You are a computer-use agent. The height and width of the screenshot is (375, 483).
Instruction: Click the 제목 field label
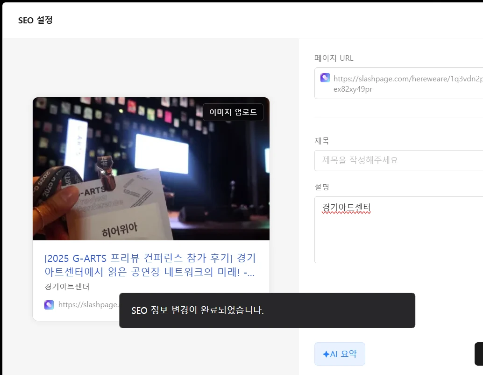(x=322, y=141)
